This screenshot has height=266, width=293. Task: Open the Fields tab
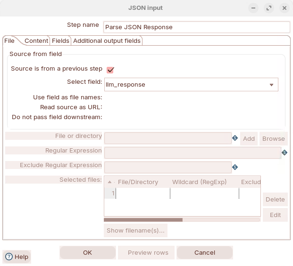(60, 41)
